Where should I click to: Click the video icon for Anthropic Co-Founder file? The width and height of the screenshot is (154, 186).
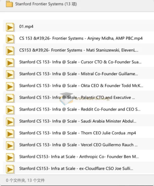point(10,158)
